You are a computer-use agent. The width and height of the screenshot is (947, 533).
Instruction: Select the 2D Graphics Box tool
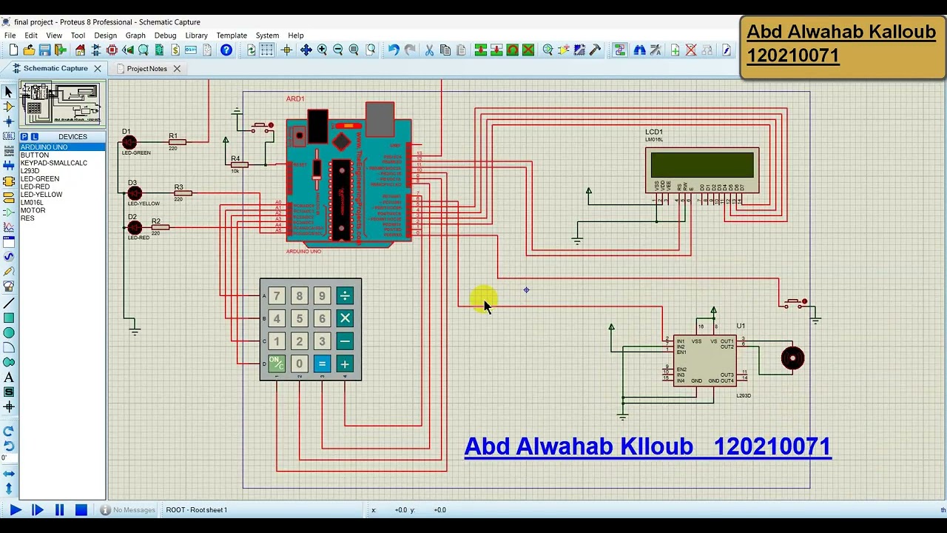9,318
